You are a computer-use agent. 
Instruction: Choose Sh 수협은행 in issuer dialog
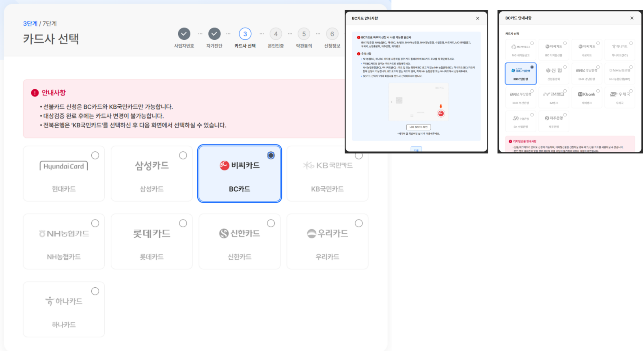(x=520, y=121)
